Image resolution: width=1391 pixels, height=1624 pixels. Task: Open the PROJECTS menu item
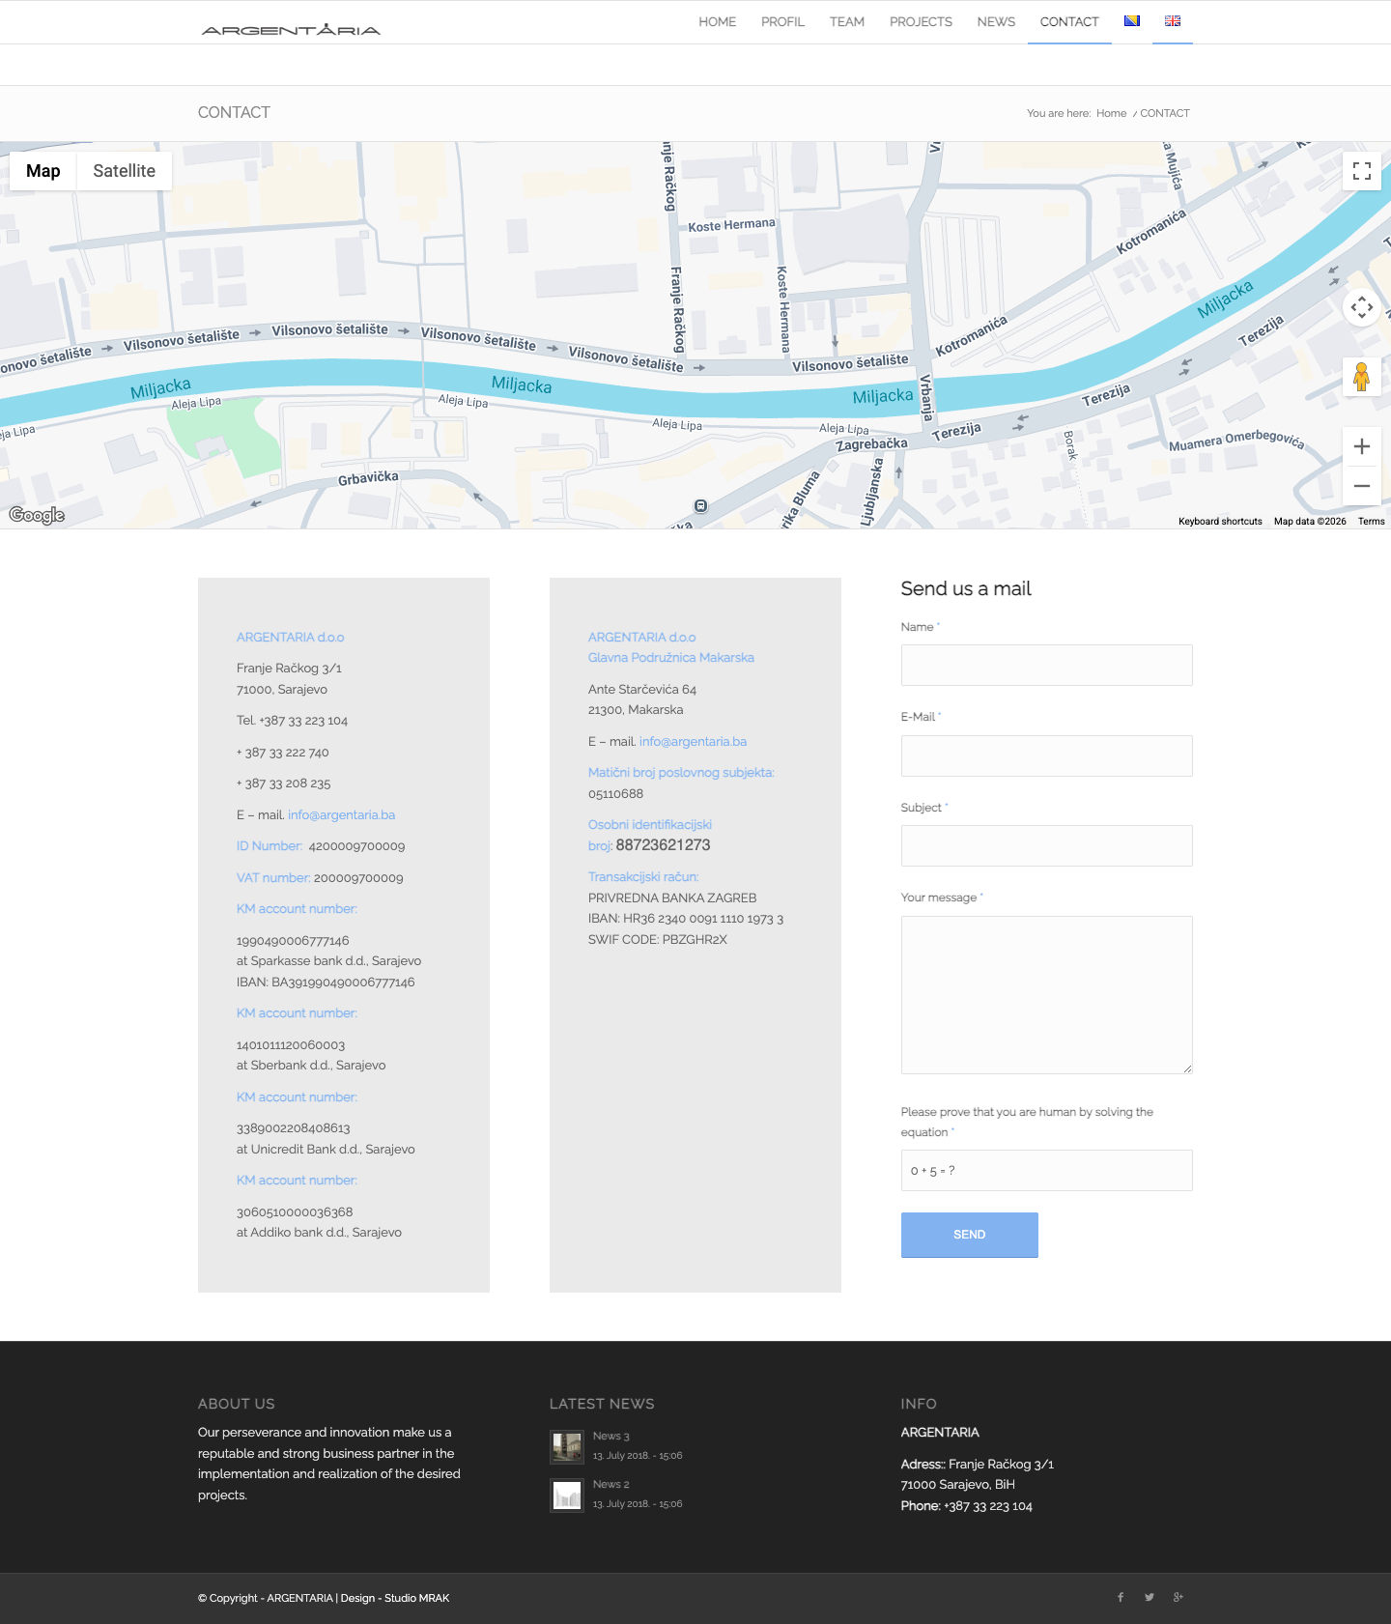pyautogui.click(x=921, y=22)
